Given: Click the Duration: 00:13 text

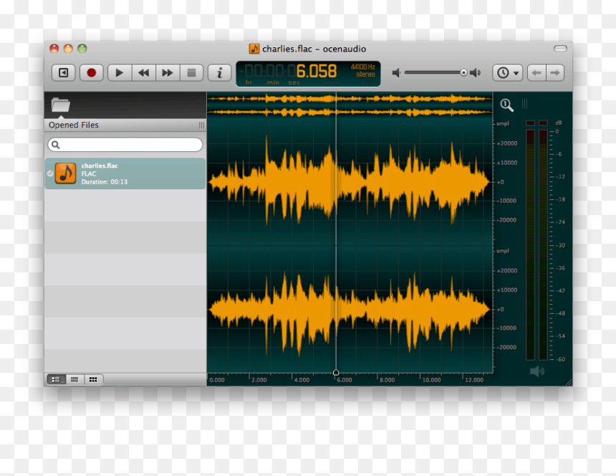Looking at the screenshot, I should pyautogui.click(x=104, y=182).
